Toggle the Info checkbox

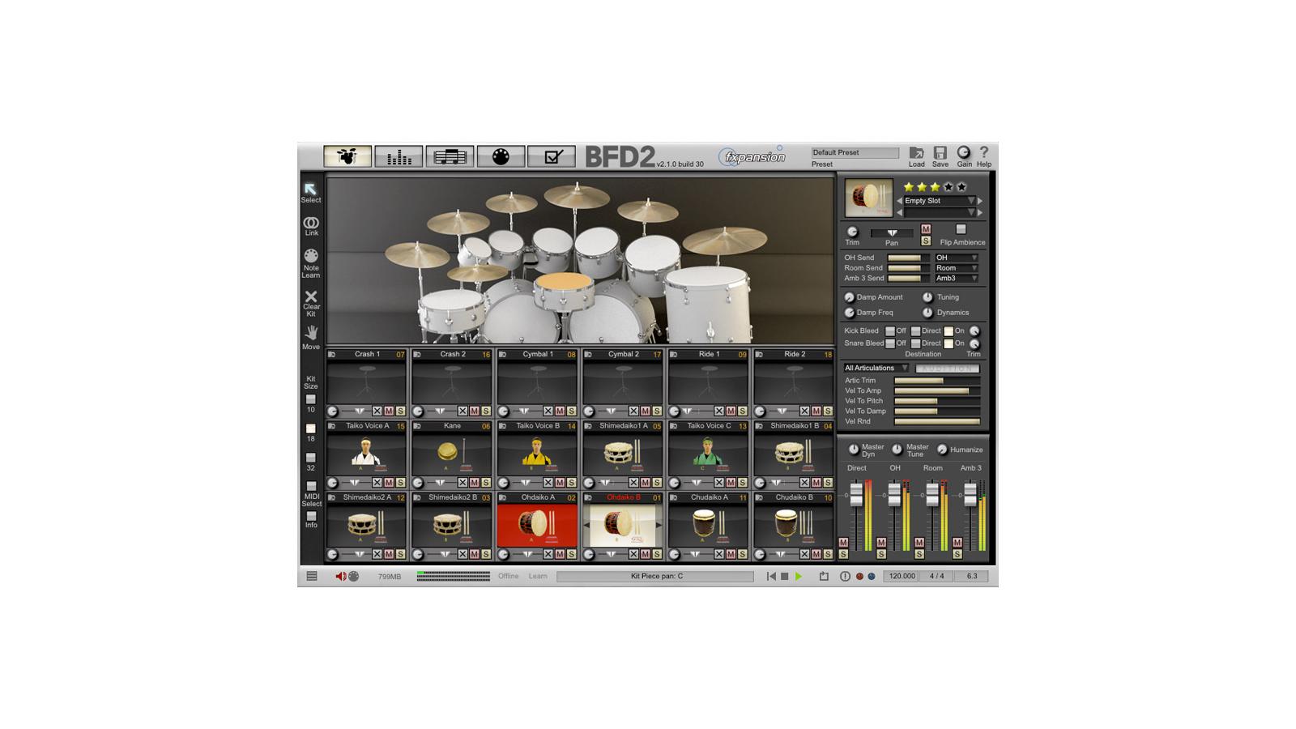pyautogui.click(x=311, y=516)
